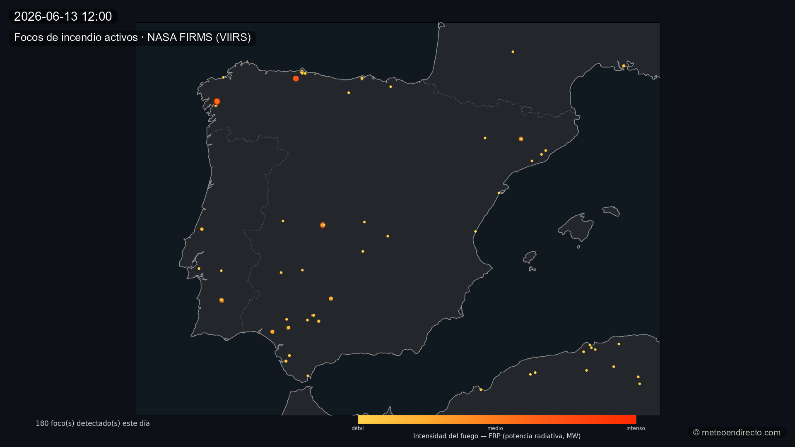Click the 2026-06-13 12:00 timestamp label

[63, 17]
